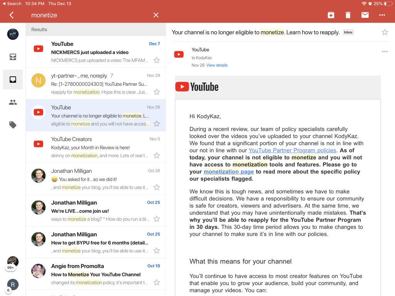Select YouTube Creators sender avatar
The image size is (395, 296).
click(x=38, y=144)
